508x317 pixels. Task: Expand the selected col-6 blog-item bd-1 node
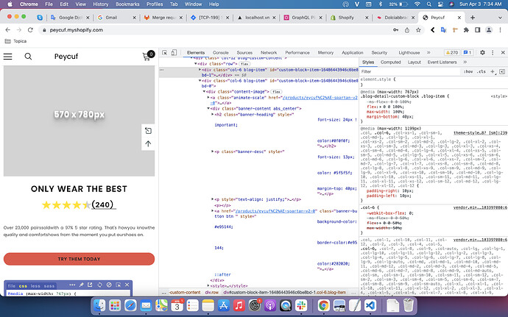click(x=200, y=70)
